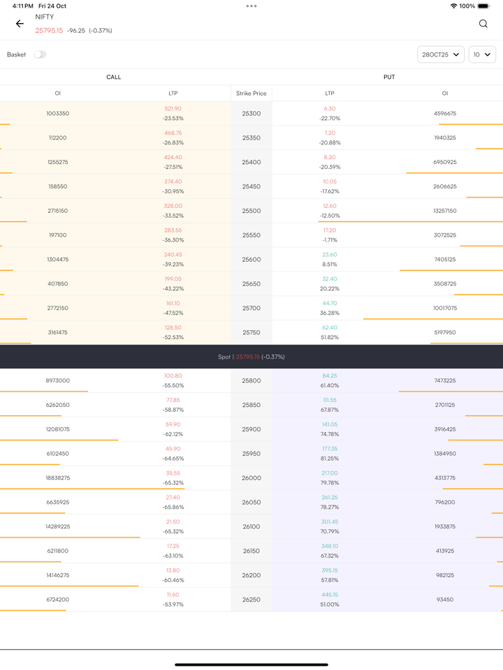Tap the call OI 18838275 cell
Screen dimensions: 503x670
click(58, 478)
